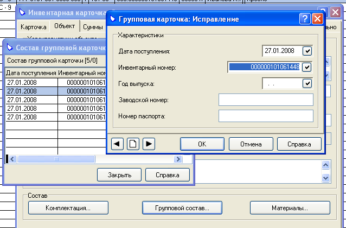The width and height of the screenshot is (346, 228).
Task: Uncheck the Год выпуска checkbox
Action: [307, 83]
